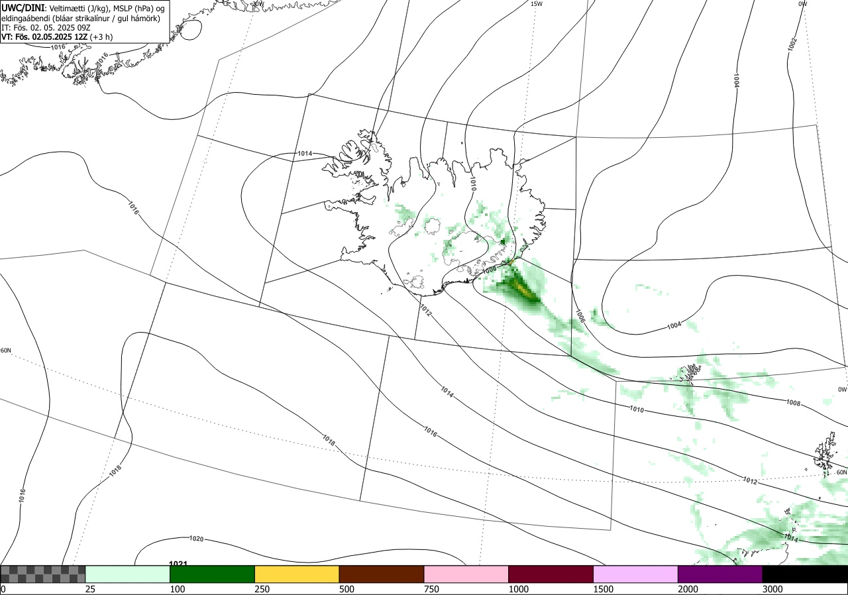The height and width of the screenshot is (595, 848).
Task: Click the legend value '2000'
Action: coord(688,589)
